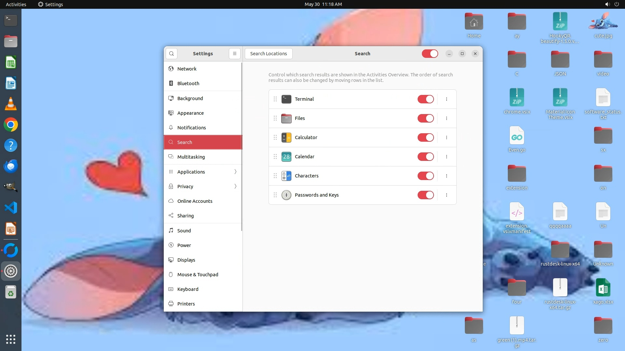This screenshot has width=625, height=351.
Task: Launch Visual Studio Code from dock
Action: [x=11, y=208]
